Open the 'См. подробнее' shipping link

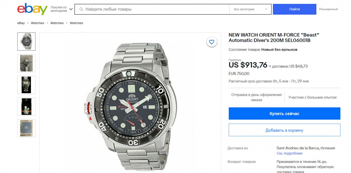pos(289,153)
